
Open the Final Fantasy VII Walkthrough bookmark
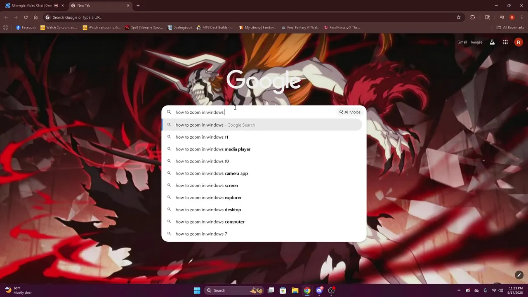[x=300, y=28]
